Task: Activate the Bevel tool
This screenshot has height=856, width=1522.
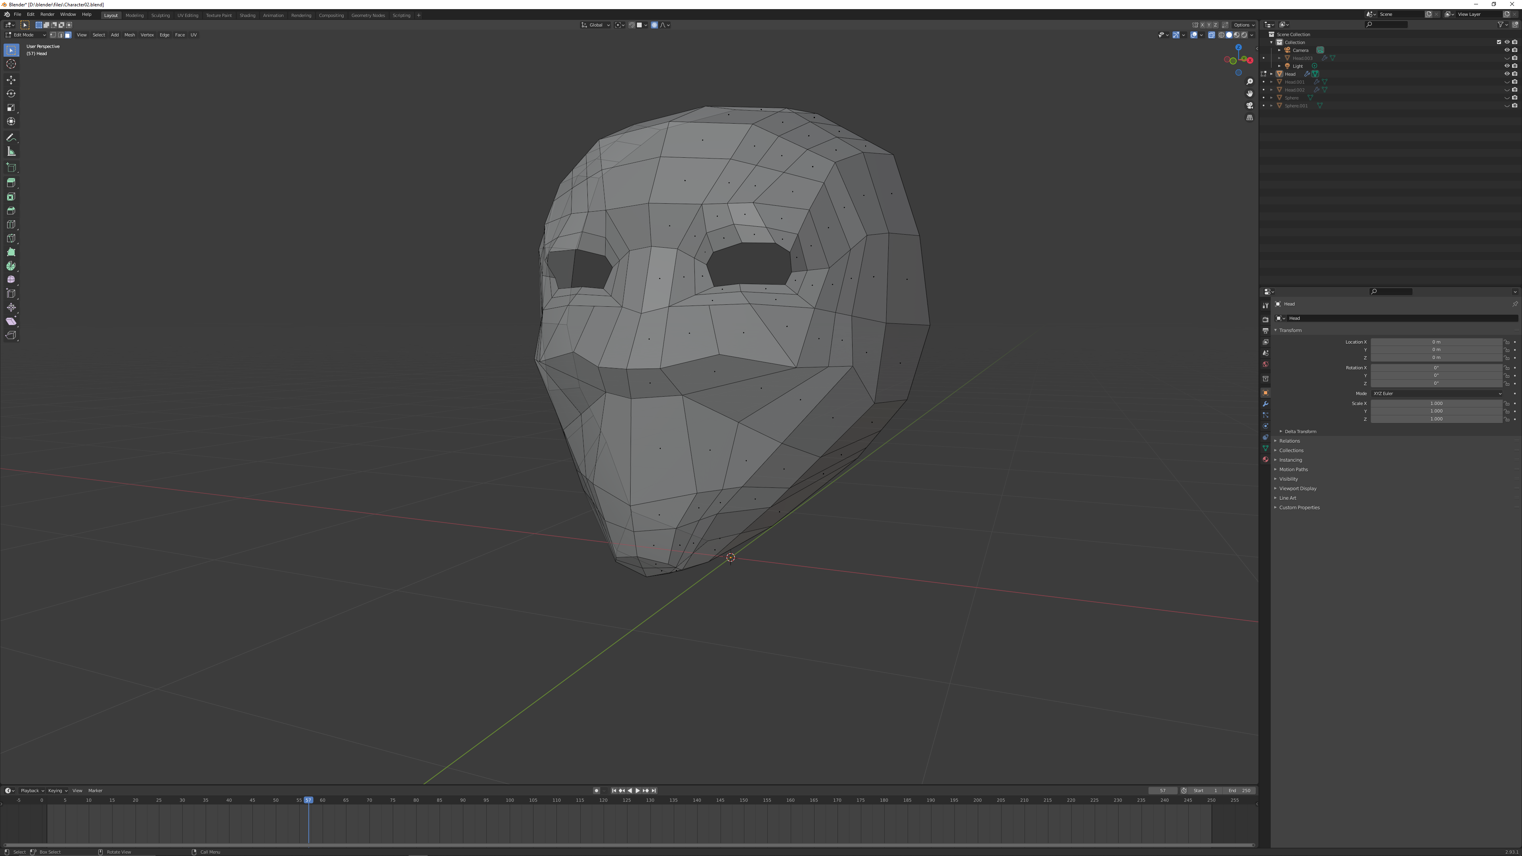Action: click(x=11, y=211)
